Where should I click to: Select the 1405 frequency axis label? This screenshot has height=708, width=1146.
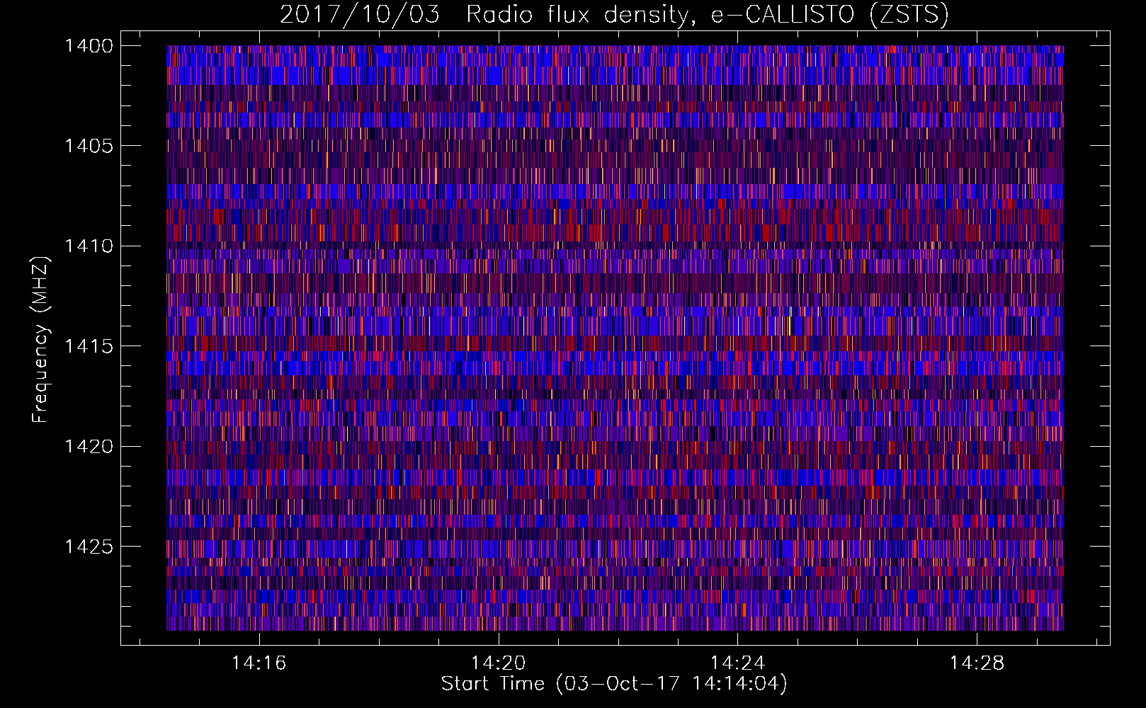point(89,146)
